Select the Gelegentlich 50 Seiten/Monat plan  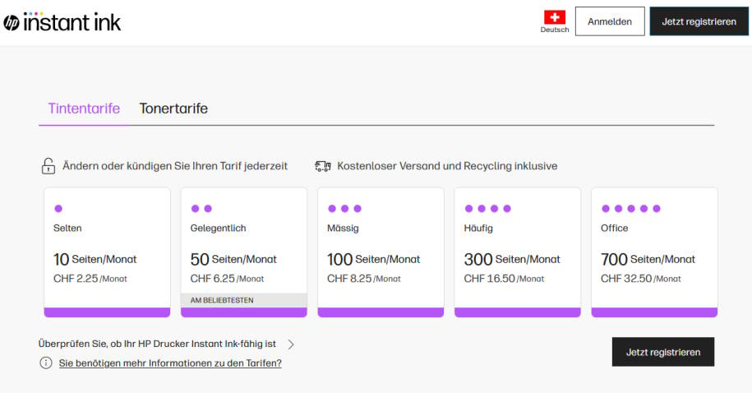[243, 252]
